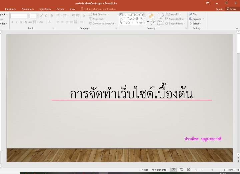The height and width of the screenshot is (174, 240).
Task: Toggle the Notes pane
Action: coord(143,170)
